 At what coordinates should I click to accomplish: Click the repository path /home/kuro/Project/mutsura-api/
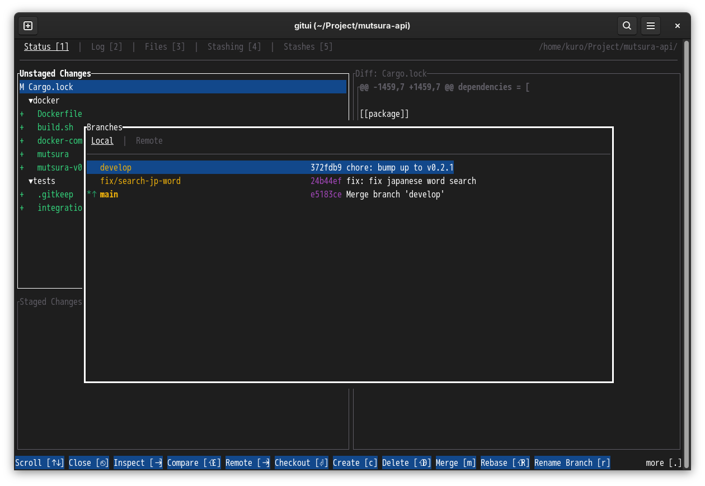[608, 47]
